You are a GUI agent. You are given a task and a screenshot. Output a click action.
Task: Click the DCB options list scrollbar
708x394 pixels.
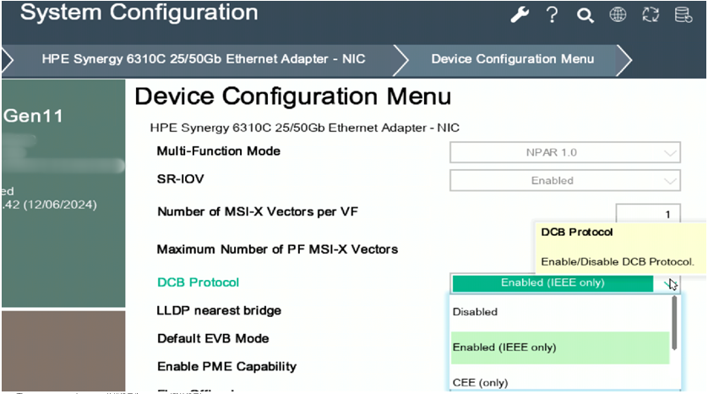(x=674, y=324)
